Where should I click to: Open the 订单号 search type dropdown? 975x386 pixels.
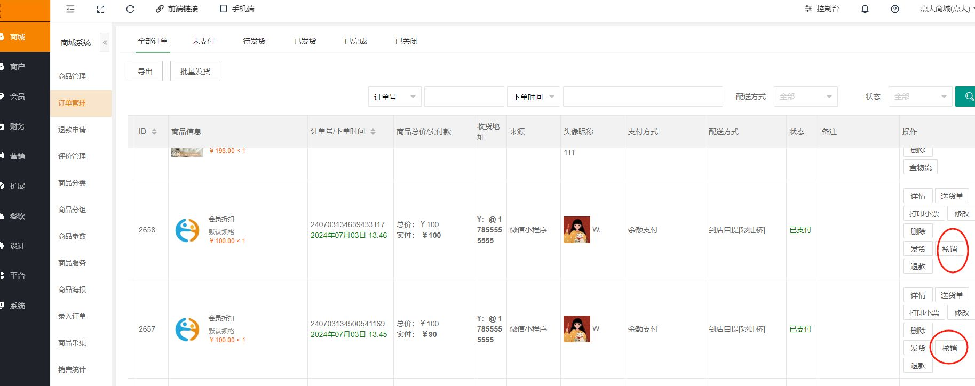point(394,96)
